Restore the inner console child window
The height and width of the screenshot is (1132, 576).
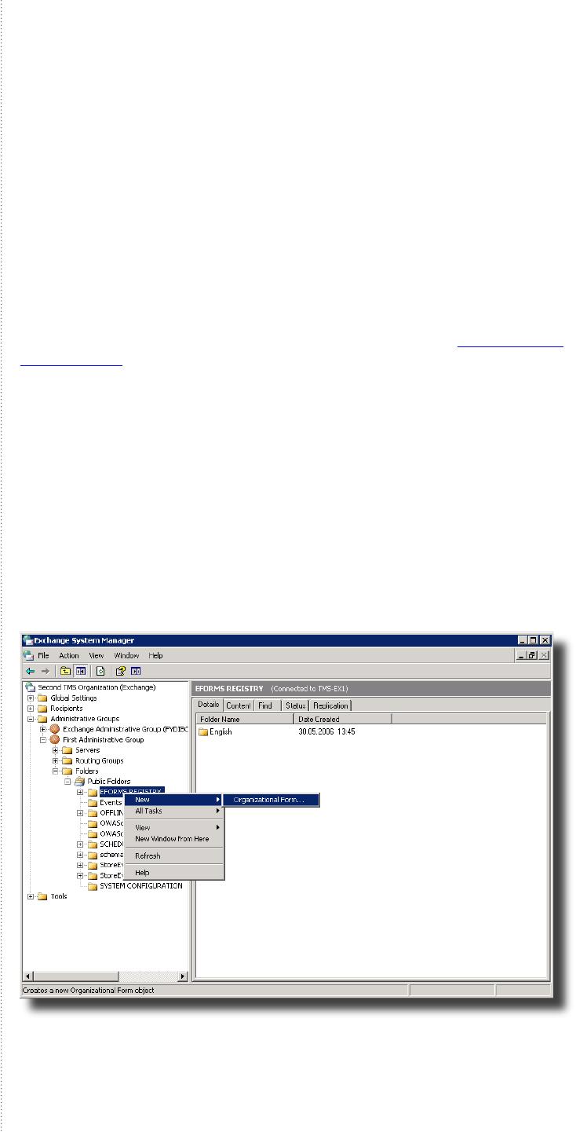click(x=531, y=655)
